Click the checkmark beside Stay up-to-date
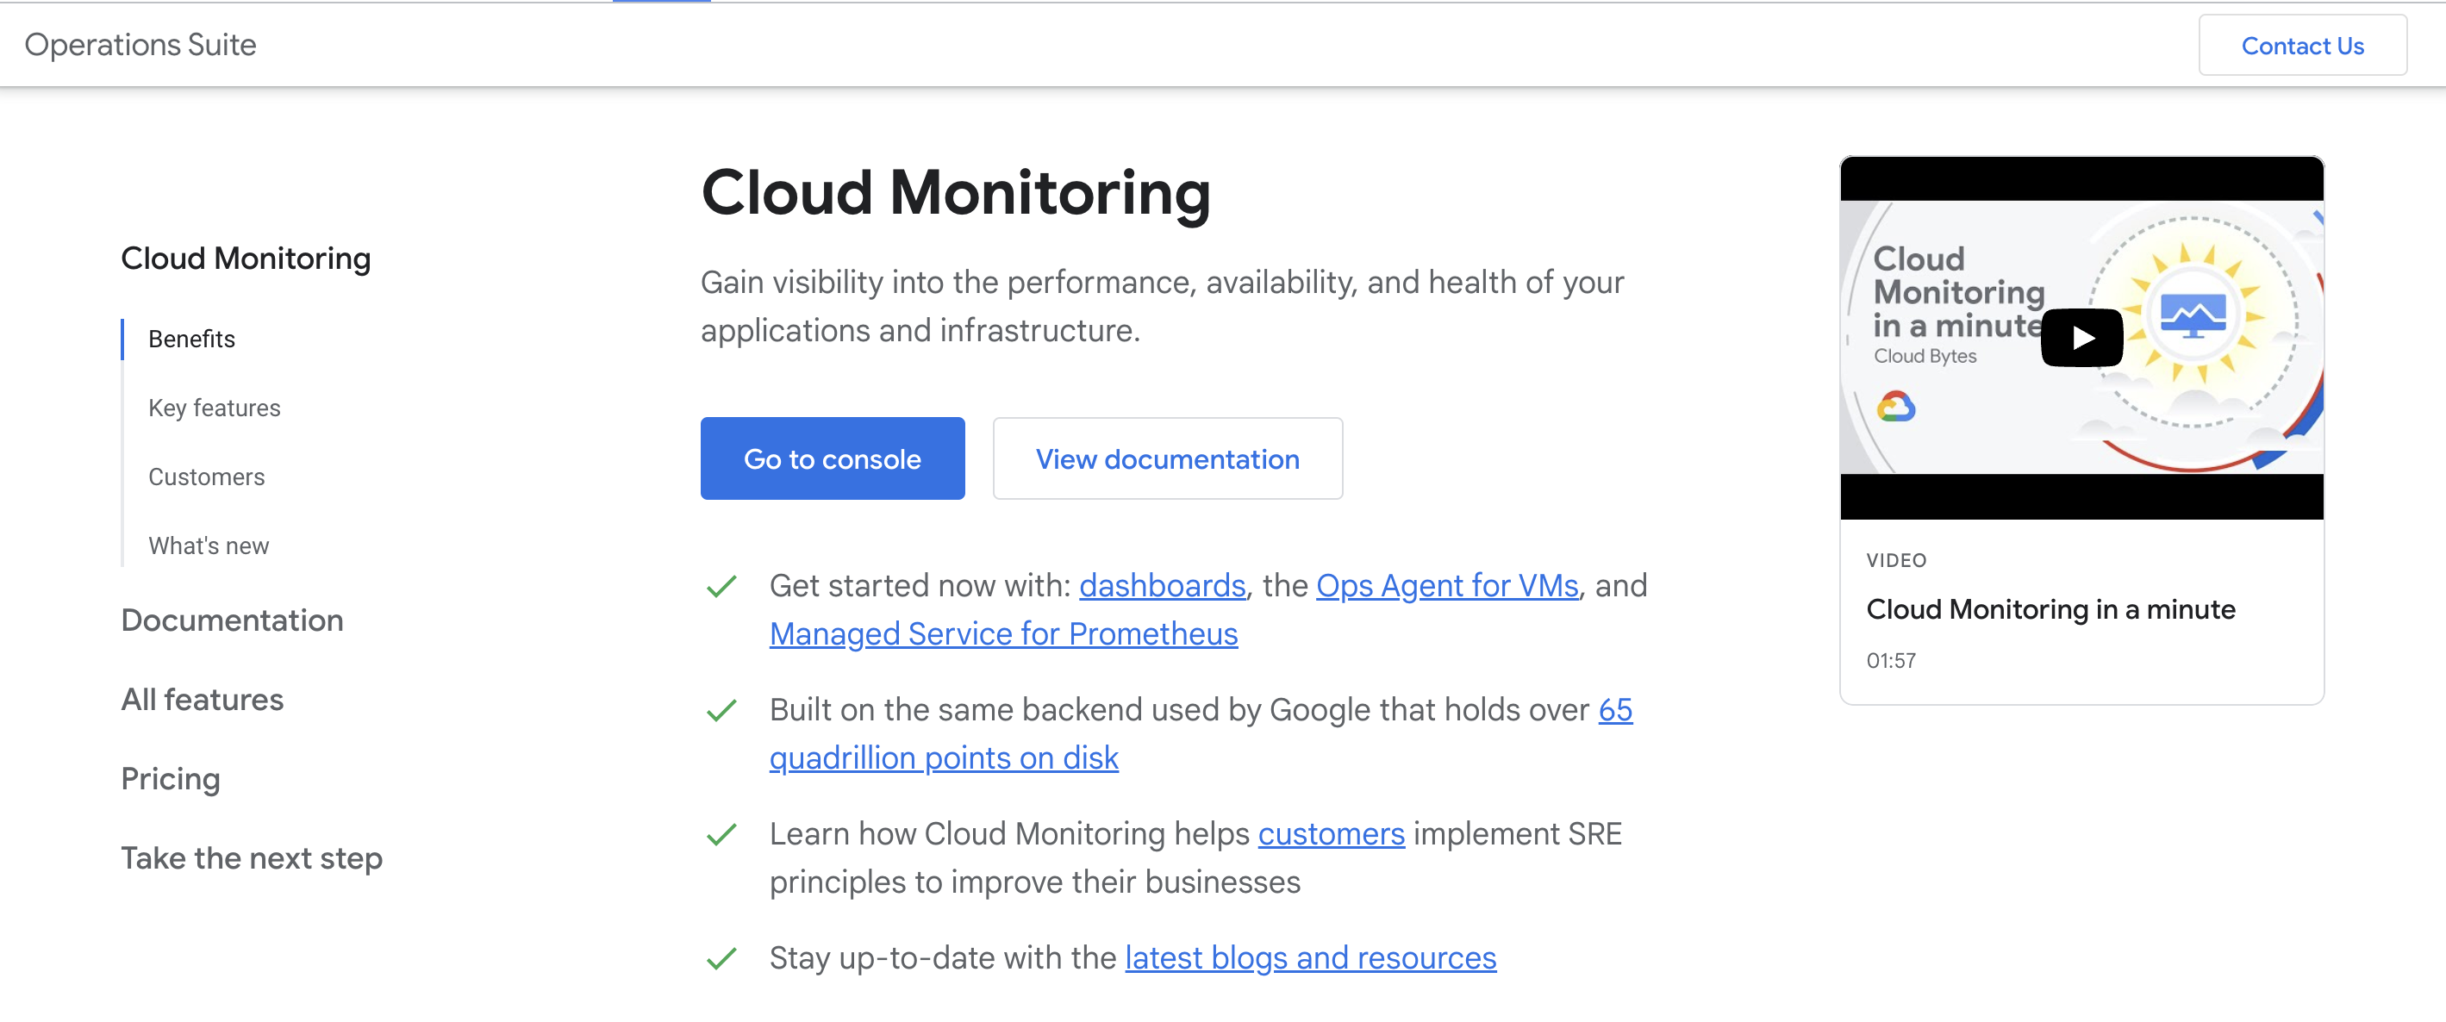The width and height of the screenshot is (2446, 1022). (x=721, y=958)
